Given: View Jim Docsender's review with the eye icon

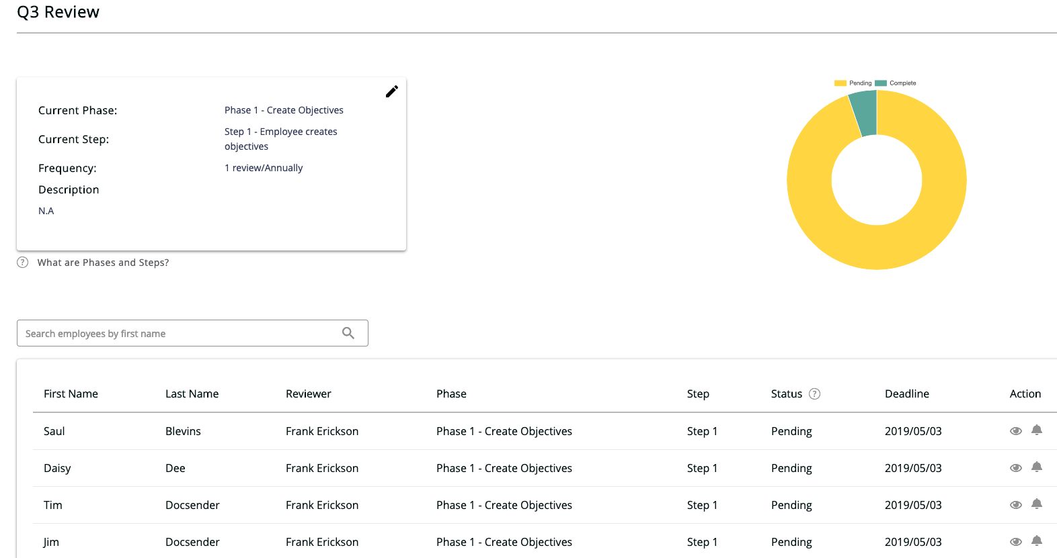Looking at the screenshot, I should pos(1016,542).
